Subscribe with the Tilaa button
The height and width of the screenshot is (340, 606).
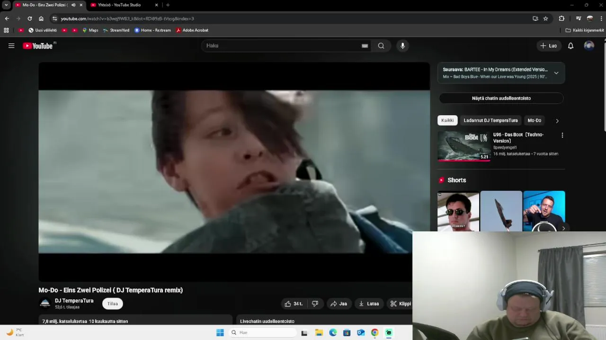click(113, 304)
